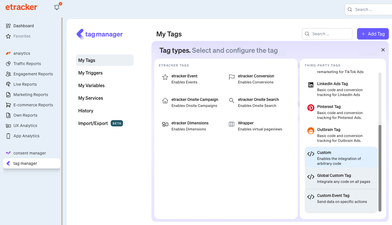Image resolution: width=392 pixels, height=225 pixels.
Task: Click the Marketing Reports document icon
Action: 8,95
